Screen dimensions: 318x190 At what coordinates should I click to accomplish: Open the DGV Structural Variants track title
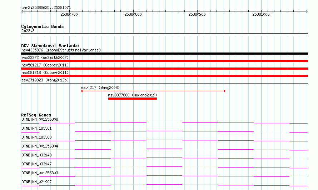tap(50, 46)
